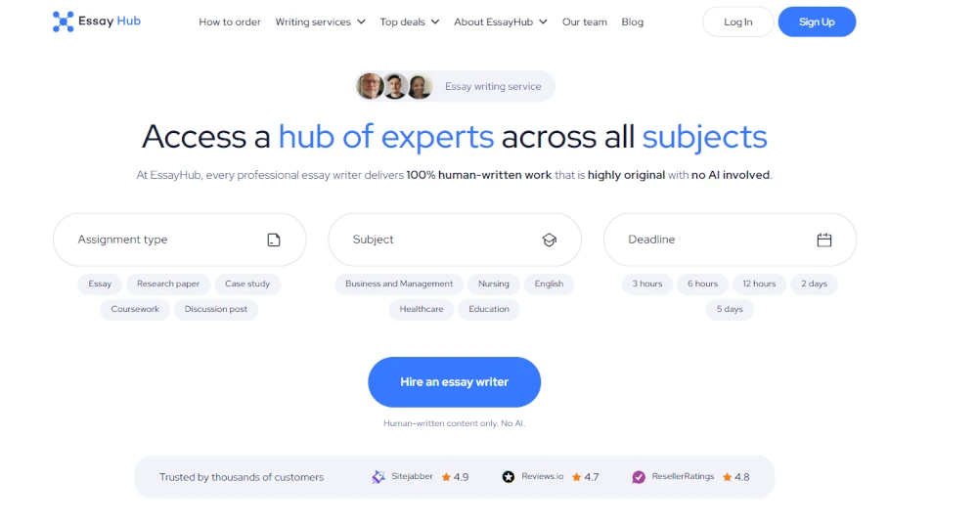978x524 pixels.
Task: Click the Sitejabber logo icon
Action: tap(378, 477)
